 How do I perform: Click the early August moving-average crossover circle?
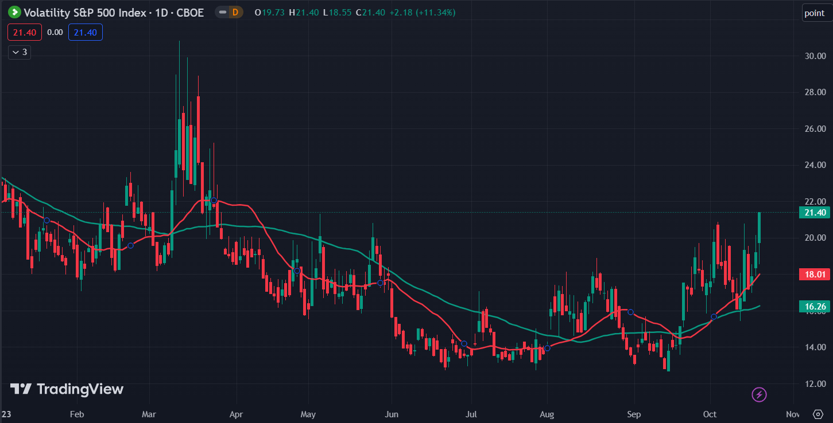click(x=547, y=348)
